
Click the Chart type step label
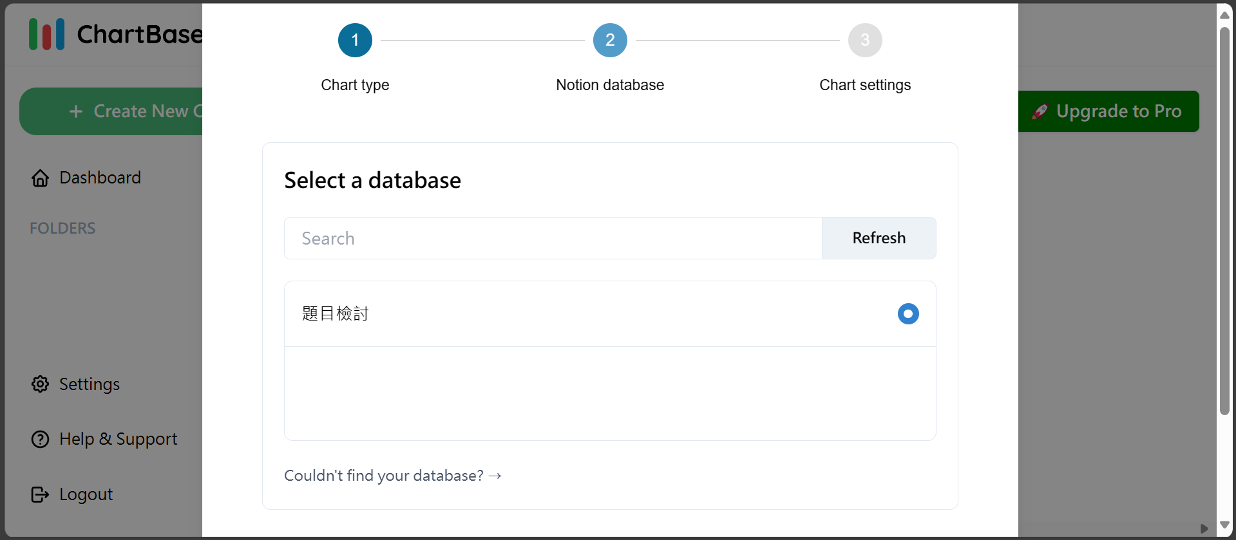355,85
